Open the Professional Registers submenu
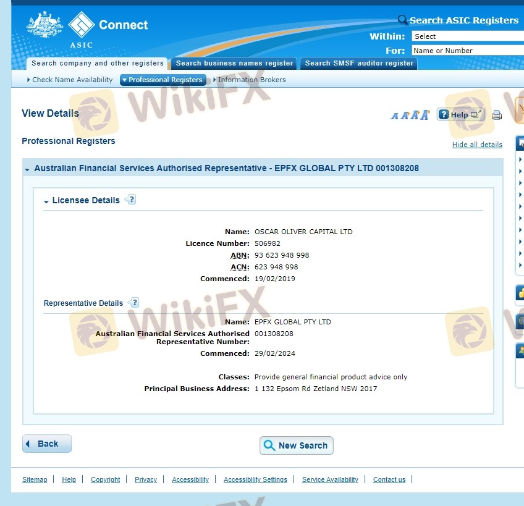This screenshot has width=524, height=506. 162,80
